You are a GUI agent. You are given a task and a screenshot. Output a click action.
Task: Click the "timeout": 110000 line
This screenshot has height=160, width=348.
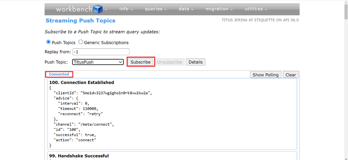coord(78,108)
